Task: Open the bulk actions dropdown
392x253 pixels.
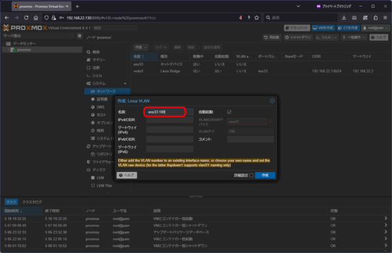Action: (x=354, y=37)
